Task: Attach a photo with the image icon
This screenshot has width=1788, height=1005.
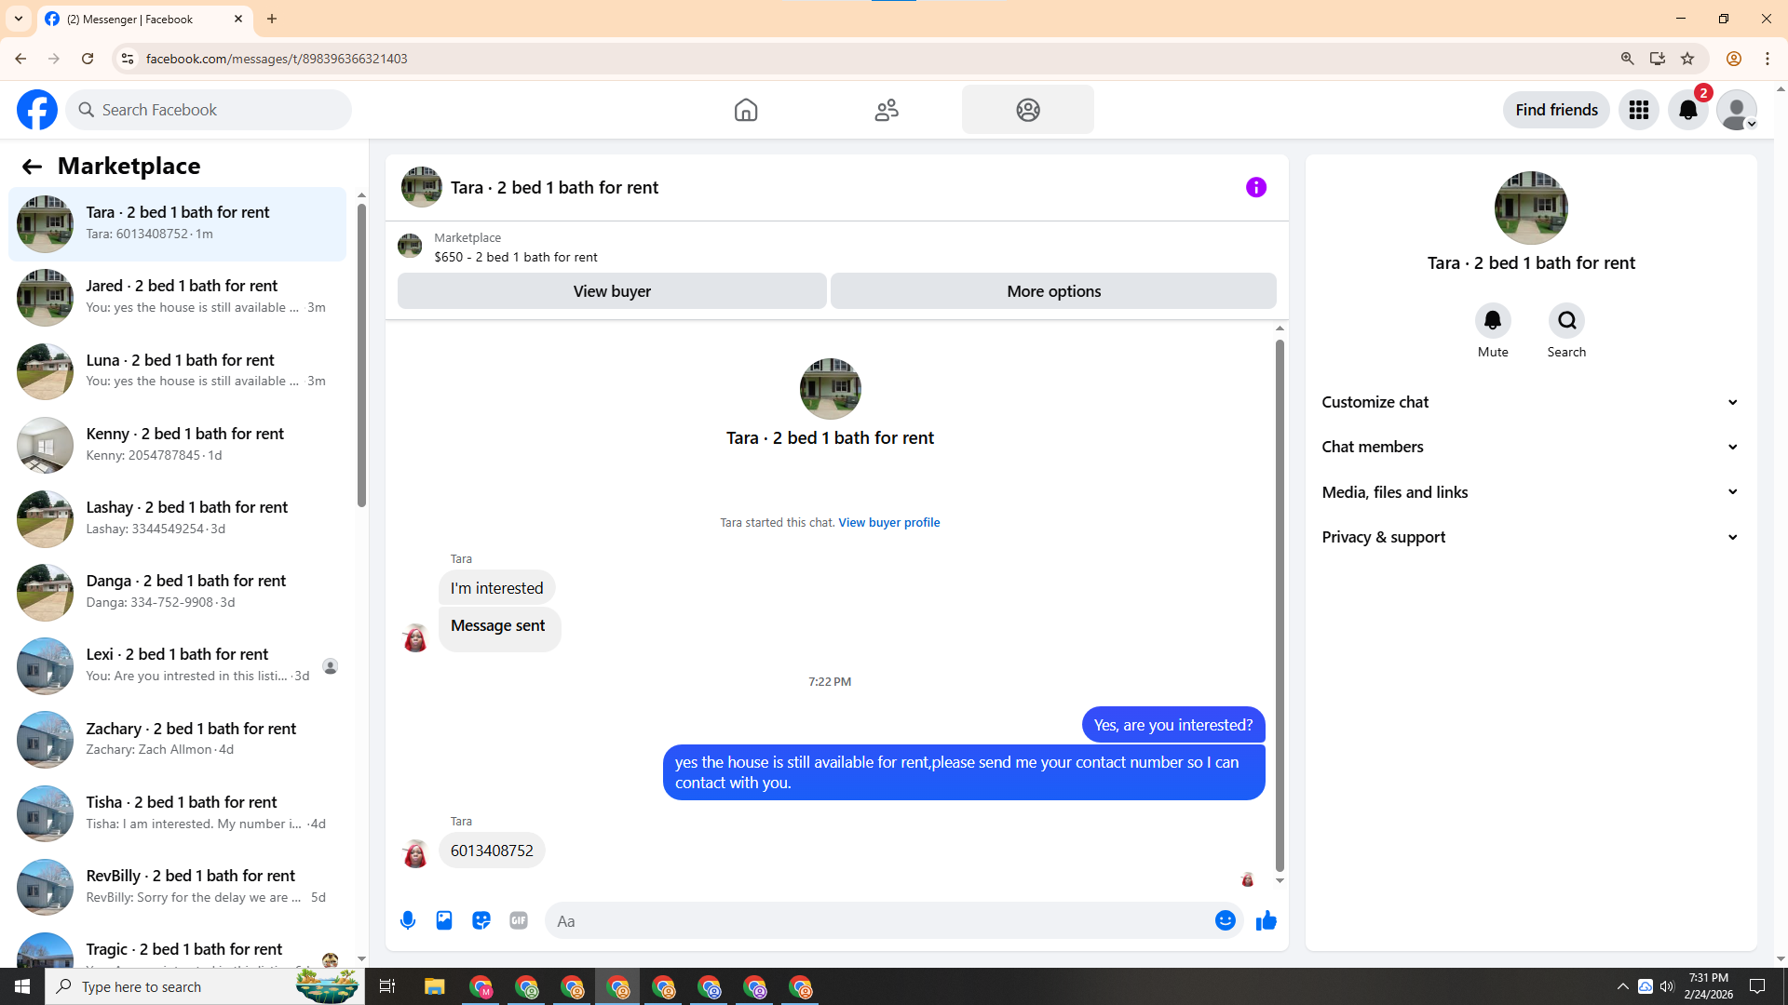Action: pos(444,920)
